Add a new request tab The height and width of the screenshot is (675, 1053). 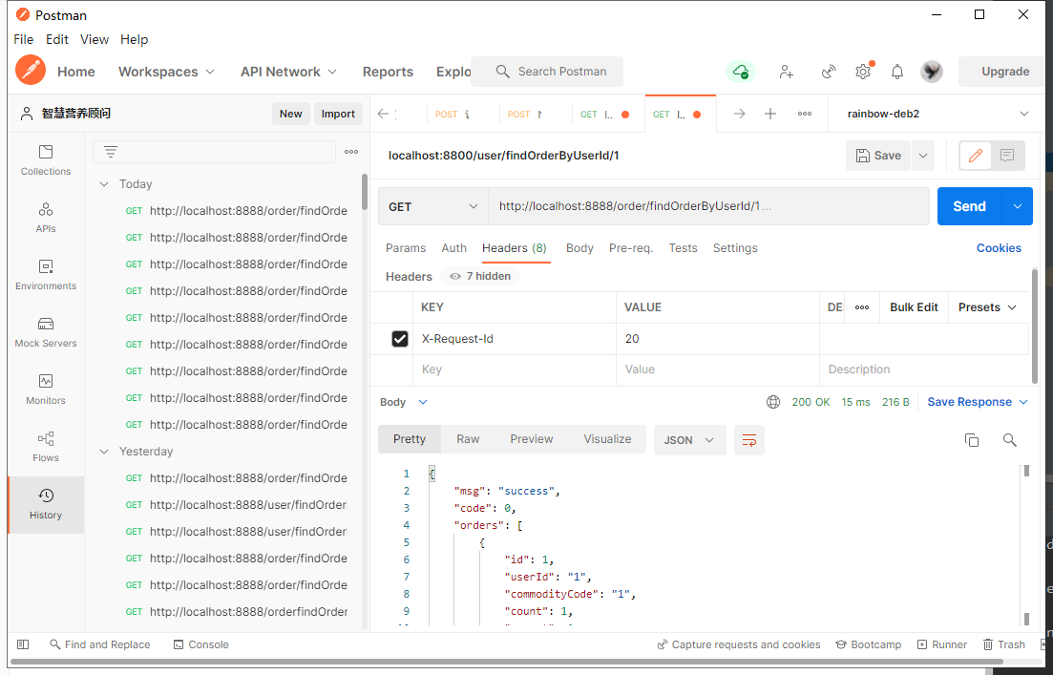point(770,115)
